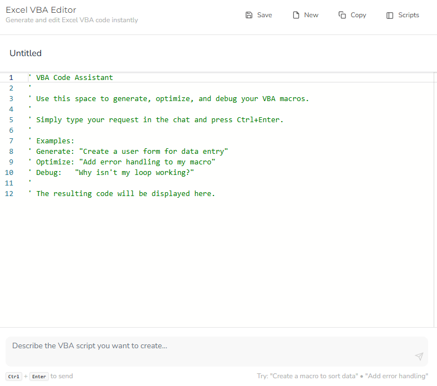Click the paper plane send icon
This screenshot has height=386, width=437.
(419, 356)
